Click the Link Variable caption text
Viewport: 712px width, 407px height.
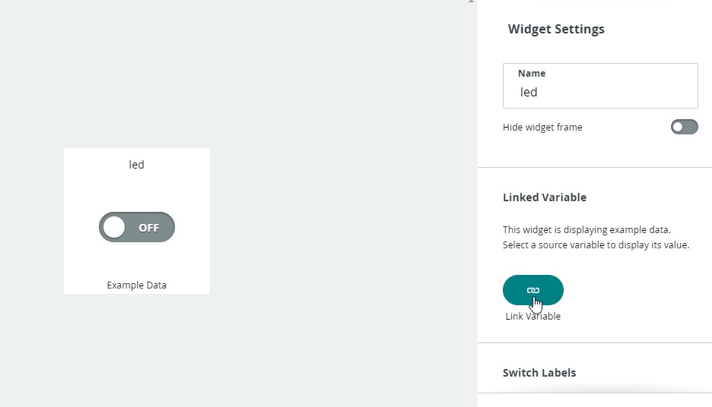pos(532,317)
